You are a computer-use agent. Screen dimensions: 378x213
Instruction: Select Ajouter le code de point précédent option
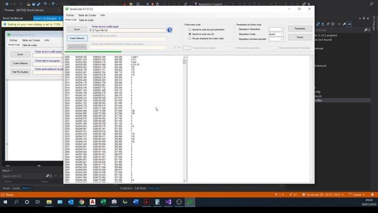click(190, 30)
